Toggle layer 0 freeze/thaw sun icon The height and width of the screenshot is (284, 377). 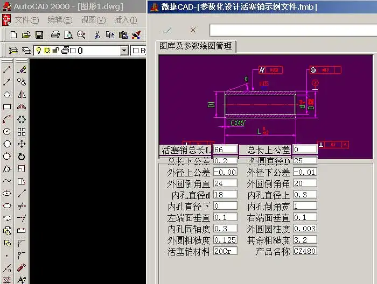coord(47,51)
